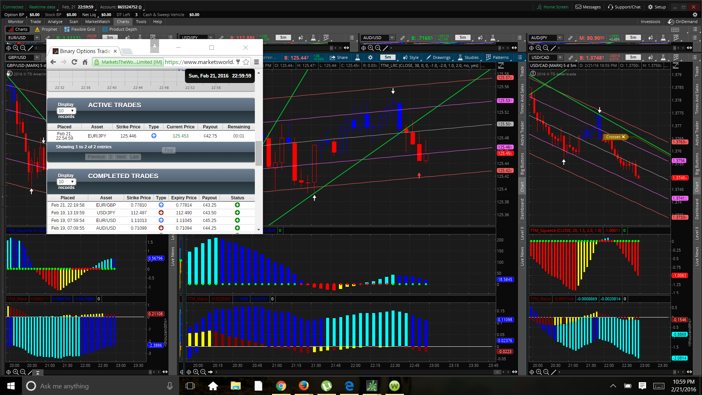Click studies flask icon in AUD/USD toolbar
Viewport: 702px width, 395px height.
pos(493,38)
